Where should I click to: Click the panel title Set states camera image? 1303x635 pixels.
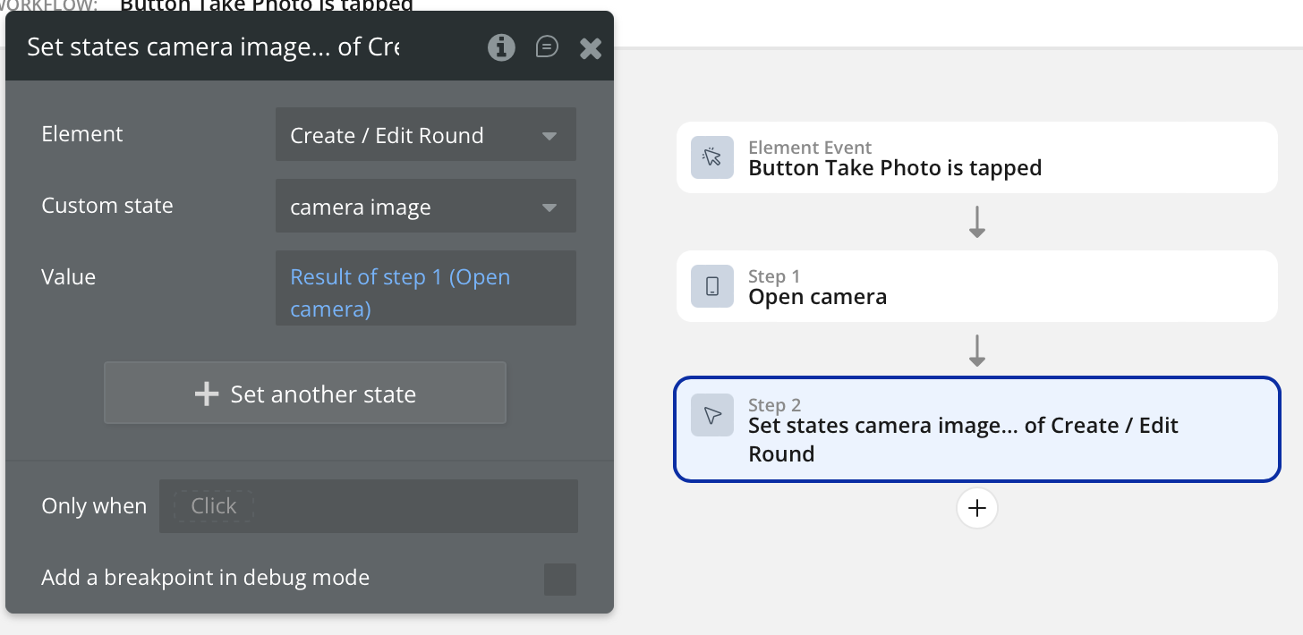click(x=213, y=47)
